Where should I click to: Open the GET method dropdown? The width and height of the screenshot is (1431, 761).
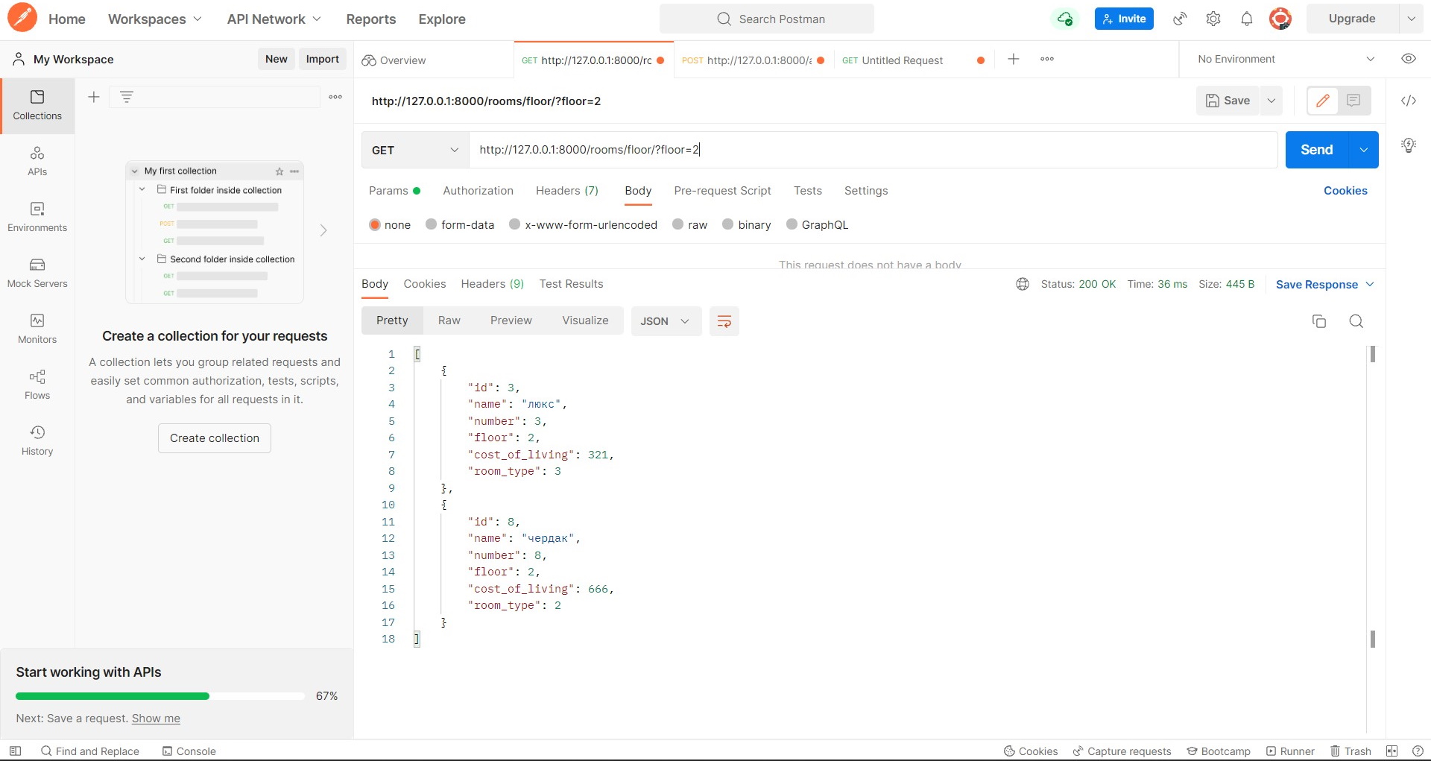pos(414,150)
